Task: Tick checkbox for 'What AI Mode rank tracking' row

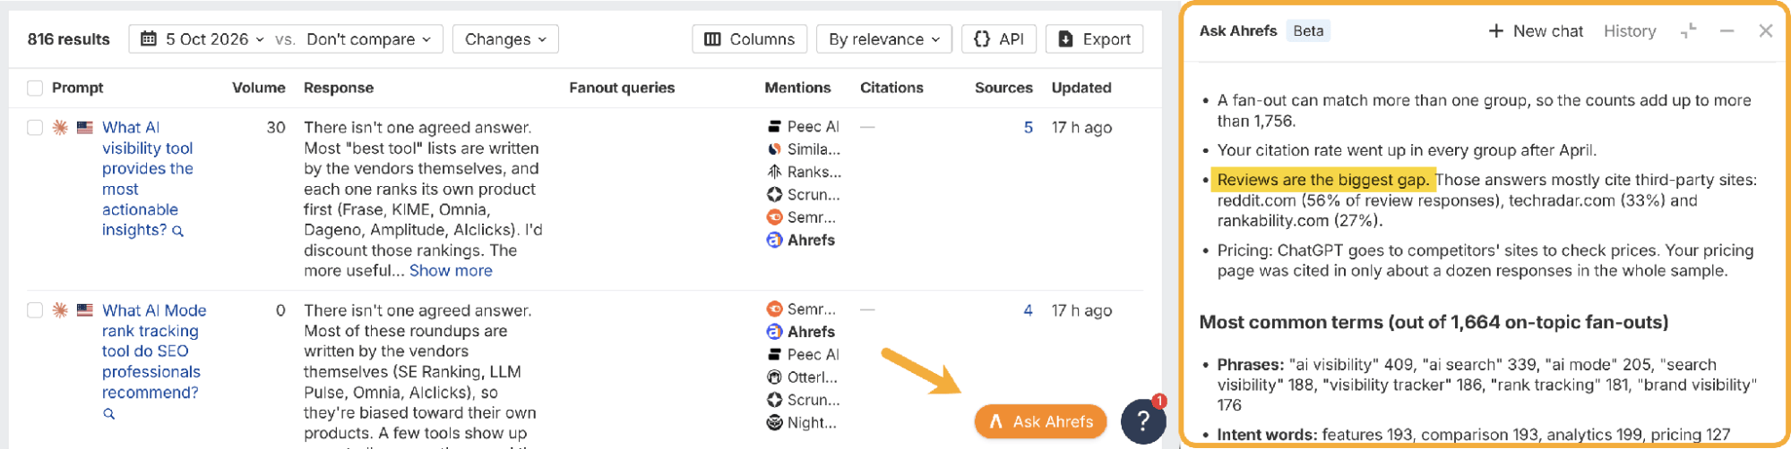Action: pos(35,310)
